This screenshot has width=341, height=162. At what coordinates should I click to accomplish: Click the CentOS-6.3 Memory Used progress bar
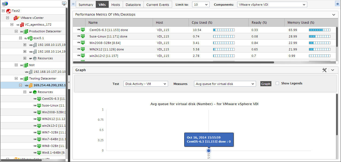[x=320, y=30]
